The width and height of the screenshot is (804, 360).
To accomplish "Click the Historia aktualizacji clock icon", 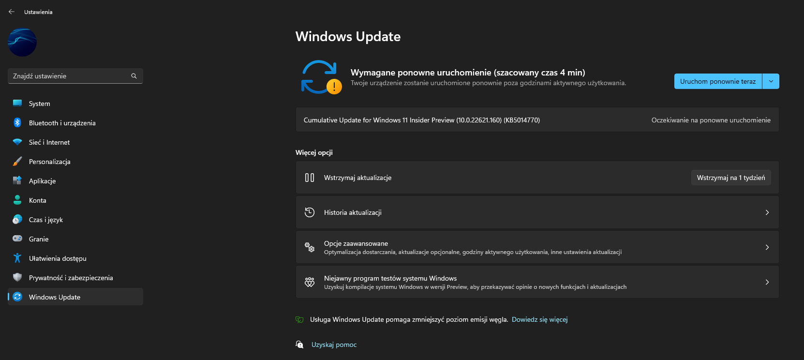I will (x=310, y=212).
